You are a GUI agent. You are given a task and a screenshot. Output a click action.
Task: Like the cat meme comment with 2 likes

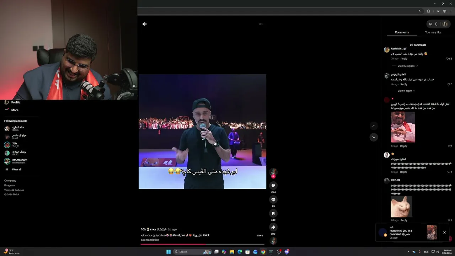[x=449, y=220]
